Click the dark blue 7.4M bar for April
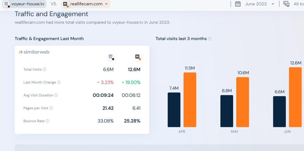 174,110
